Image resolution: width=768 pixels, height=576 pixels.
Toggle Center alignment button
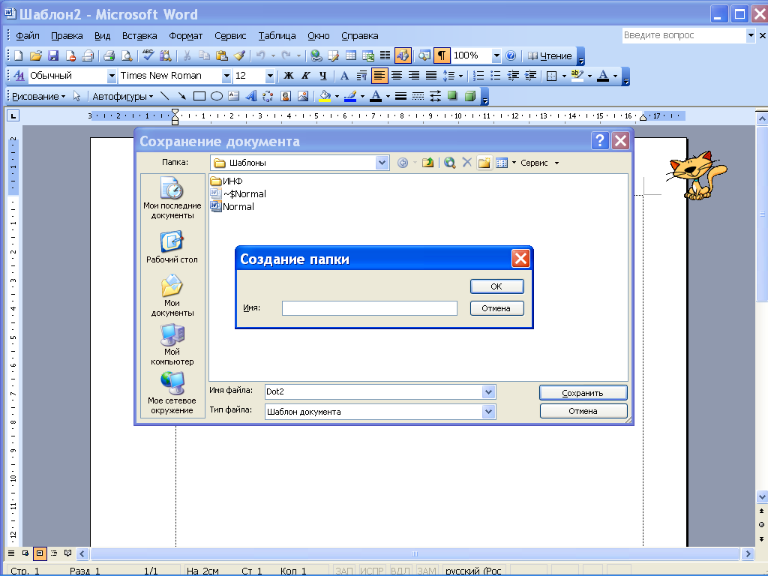coord(397,76)
